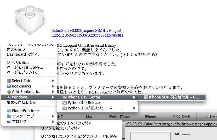The image size is (217, 140).
Task: Click the デスクトップ folder icon
Action: coord(9,116)
